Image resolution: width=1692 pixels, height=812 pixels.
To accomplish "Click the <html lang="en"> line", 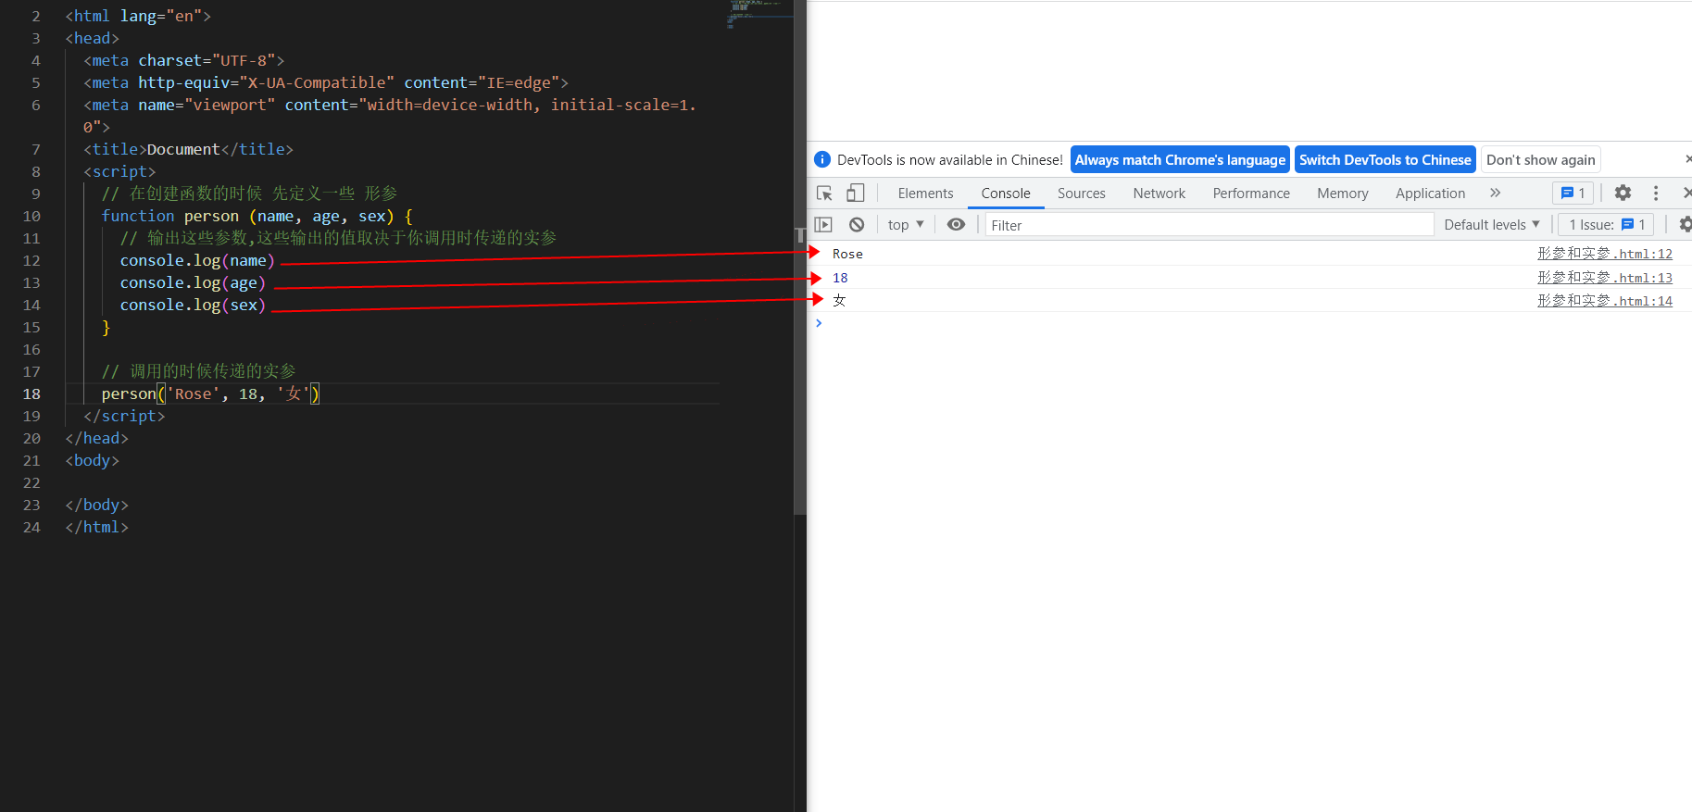I will coord(138,16).
